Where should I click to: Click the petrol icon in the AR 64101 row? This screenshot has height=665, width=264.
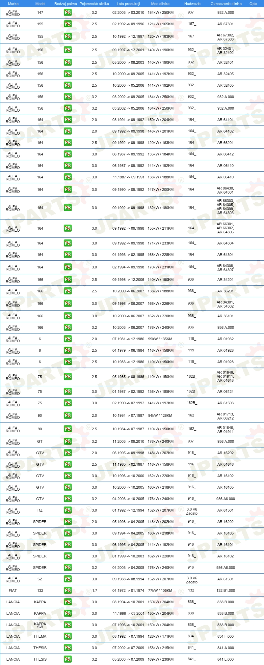point(68,120)
